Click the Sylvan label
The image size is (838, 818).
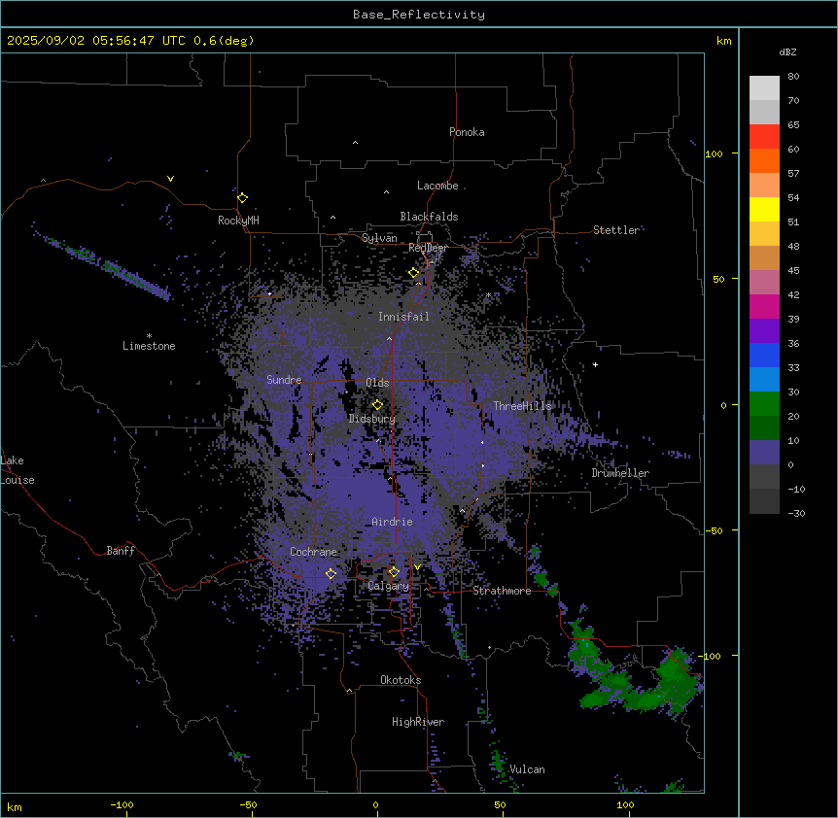(x=379, y=238)
